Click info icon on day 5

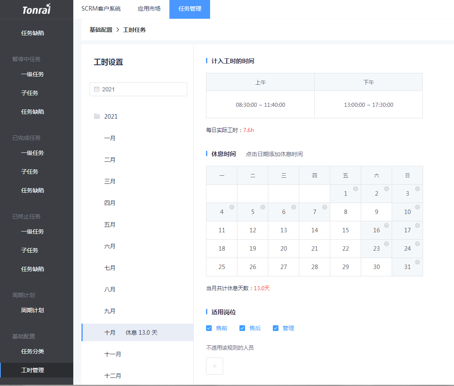coord(263,207)
